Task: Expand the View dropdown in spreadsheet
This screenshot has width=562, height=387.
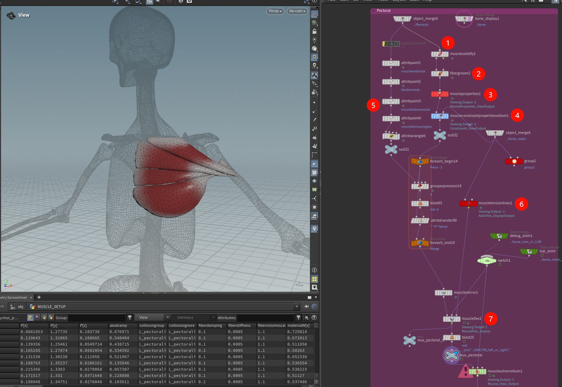Action: pos(154,317)
